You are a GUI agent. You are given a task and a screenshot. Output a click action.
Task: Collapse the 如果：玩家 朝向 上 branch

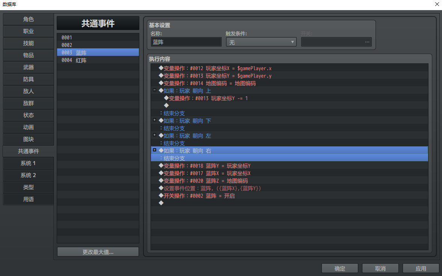(x=154, y=90)
